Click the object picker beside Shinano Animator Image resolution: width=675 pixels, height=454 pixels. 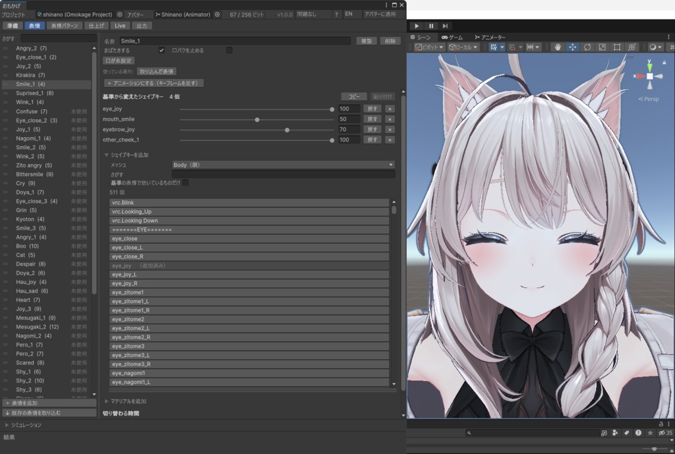pyautogui.click(x=218, y=14)
